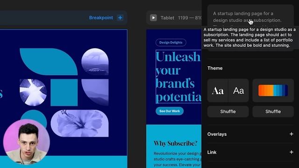Screen dimensions: 299x168
Task: Click the Breakpoint label
Action: click(101, 18)
